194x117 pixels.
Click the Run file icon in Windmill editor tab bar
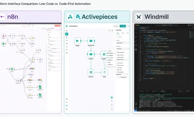coord(190,28)
